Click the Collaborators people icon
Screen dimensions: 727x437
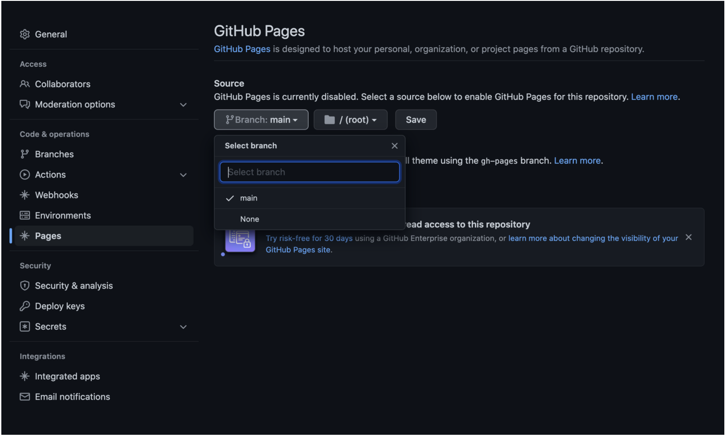25,84
